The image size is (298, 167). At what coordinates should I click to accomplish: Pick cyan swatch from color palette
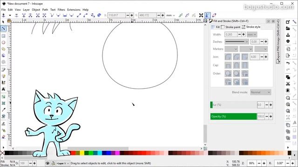pos(100,153)
